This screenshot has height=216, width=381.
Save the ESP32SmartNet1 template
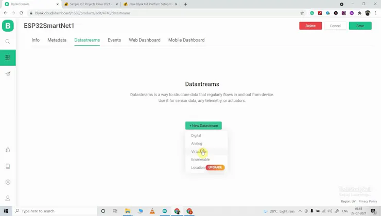pos(360,26)
